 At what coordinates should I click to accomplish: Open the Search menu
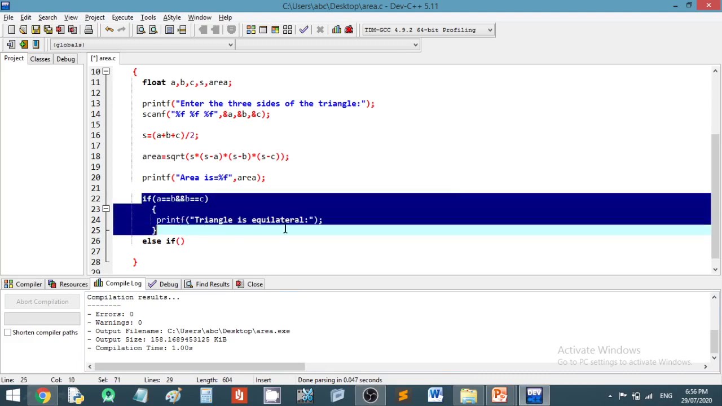(x=47, y=17)
